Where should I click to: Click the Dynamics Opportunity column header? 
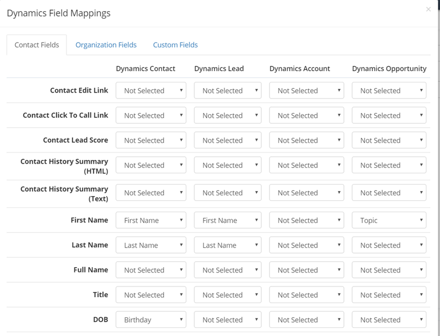point(389,69)
